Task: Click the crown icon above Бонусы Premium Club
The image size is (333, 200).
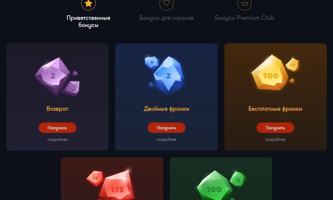Action: pyautogui.click(x=244, y=4)
